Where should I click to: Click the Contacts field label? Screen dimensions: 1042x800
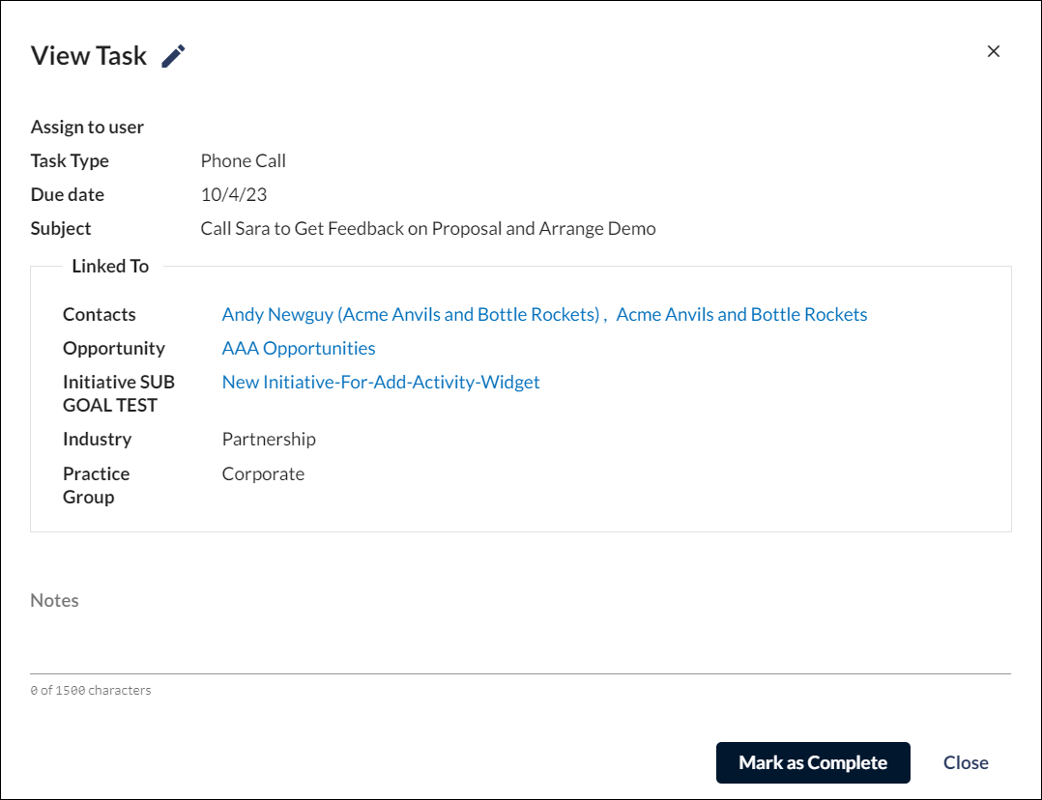(99, 314)
